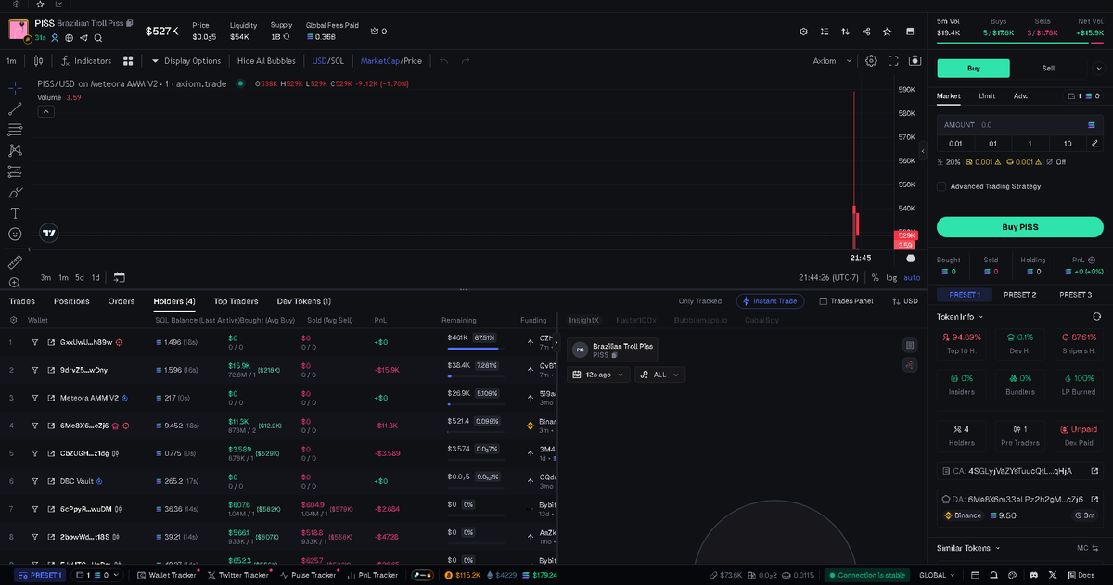Edit quick amount presets pencil icon

(x=1094, y=144)
